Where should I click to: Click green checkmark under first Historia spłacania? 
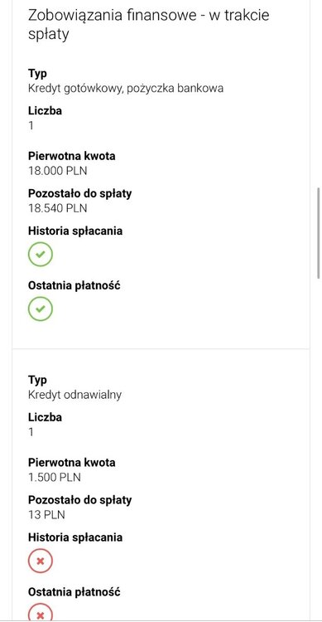click(x=40, y=255)
